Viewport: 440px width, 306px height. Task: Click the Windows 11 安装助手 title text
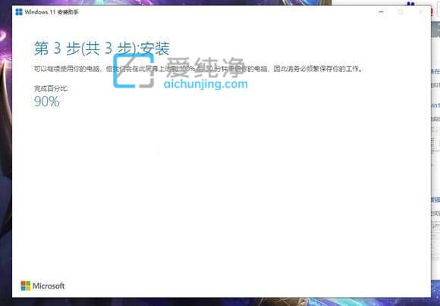(52, 12)
